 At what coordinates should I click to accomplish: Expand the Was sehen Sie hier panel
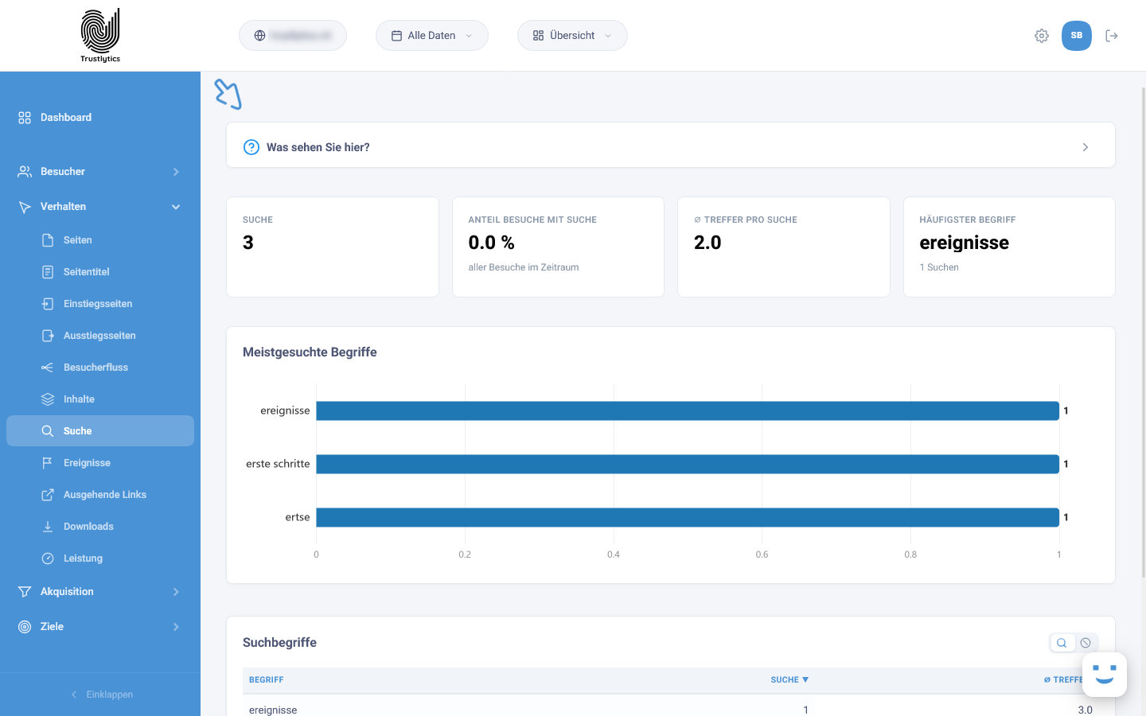click(671, 147)
